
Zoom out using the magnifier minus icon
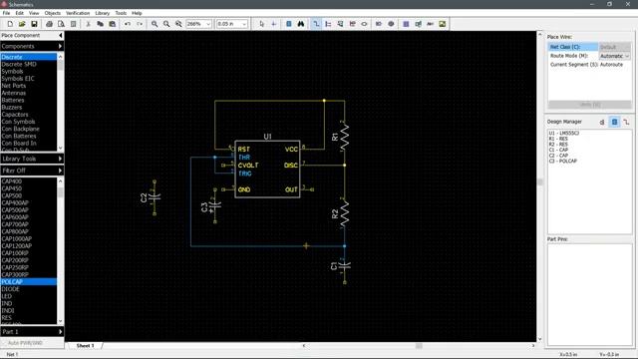click(166, 24)
